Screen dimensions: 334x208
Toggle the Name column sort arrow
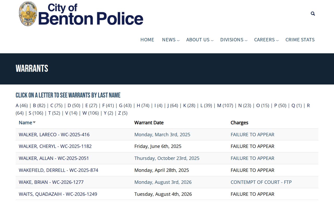tap(34, 122)
